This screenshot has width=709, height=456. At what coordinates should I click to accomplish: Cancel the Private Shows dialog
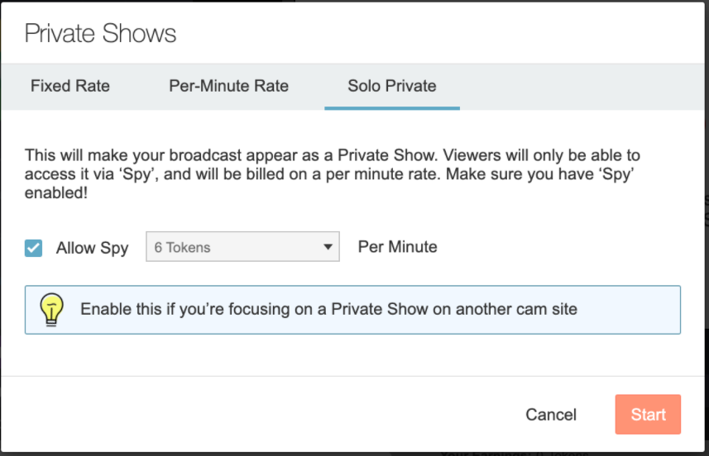[x=551, y=415]
